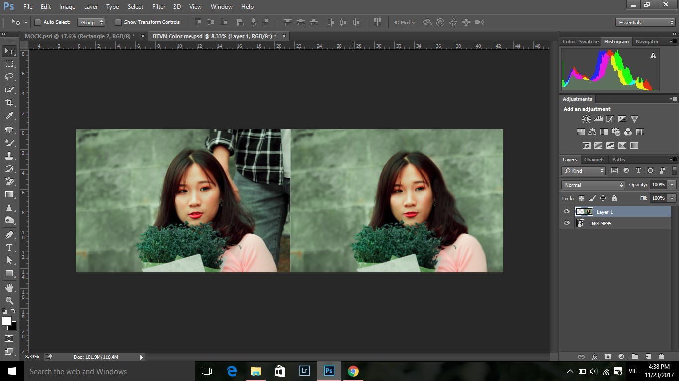The width and height of the screenshot is (679, 381).
Task: Delete layer with the trash icon
Action: pyautogui.click(x=661, y=356)
